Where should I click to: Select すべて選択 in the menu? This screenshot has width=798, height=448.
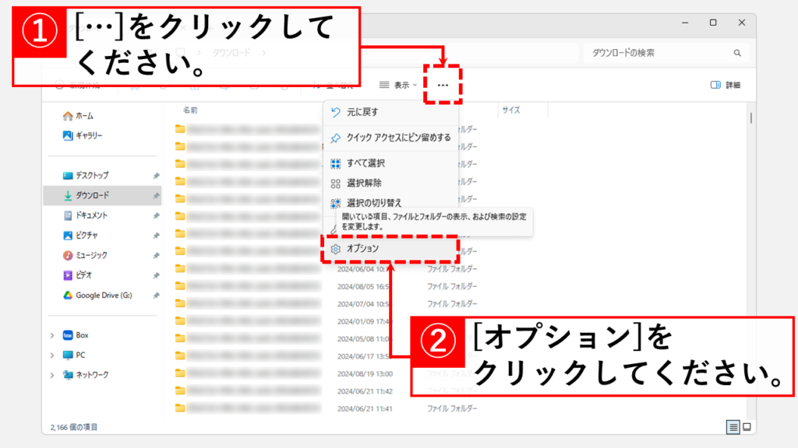(x=365, y=163)
